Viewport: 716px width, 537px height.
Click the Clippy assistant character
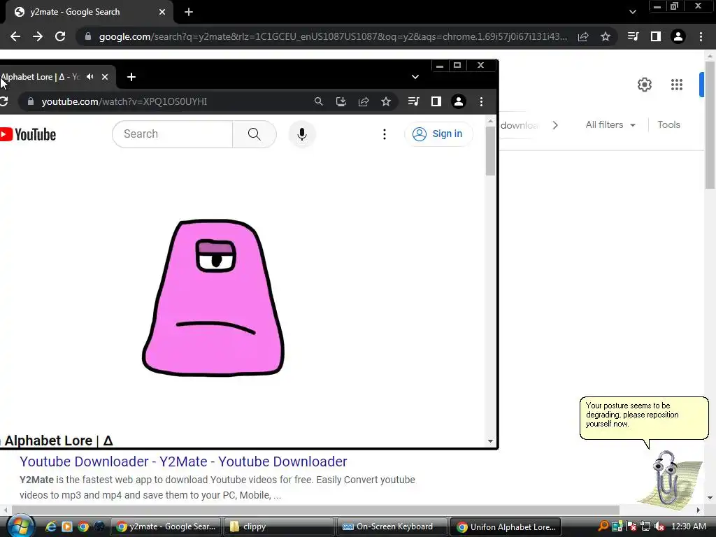click(x=671, y=480)
